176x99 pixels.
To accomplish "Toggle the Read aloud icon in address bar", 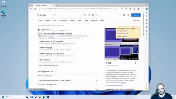I will coord(114,9).
